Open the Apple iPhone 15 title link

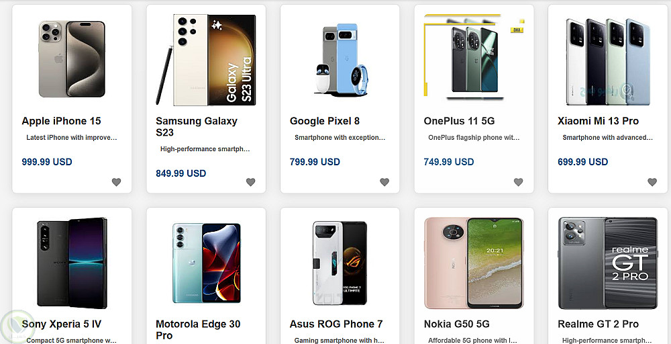pos(61,121)
